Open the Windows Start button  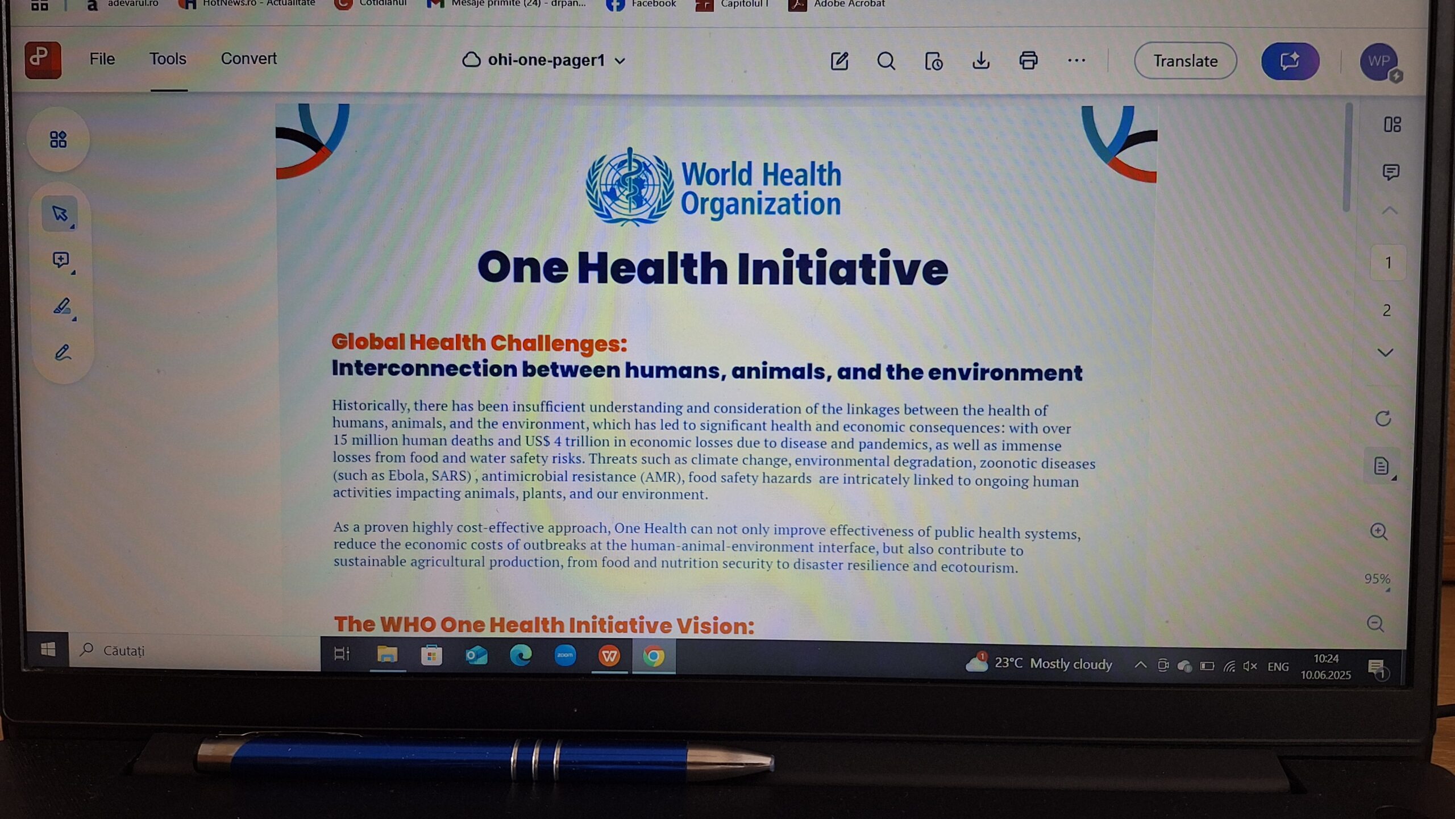[48, 649]
